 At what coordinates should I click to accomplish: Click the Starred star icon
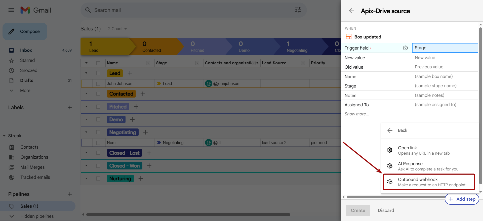pyautogui.click(x=11, y=61)
